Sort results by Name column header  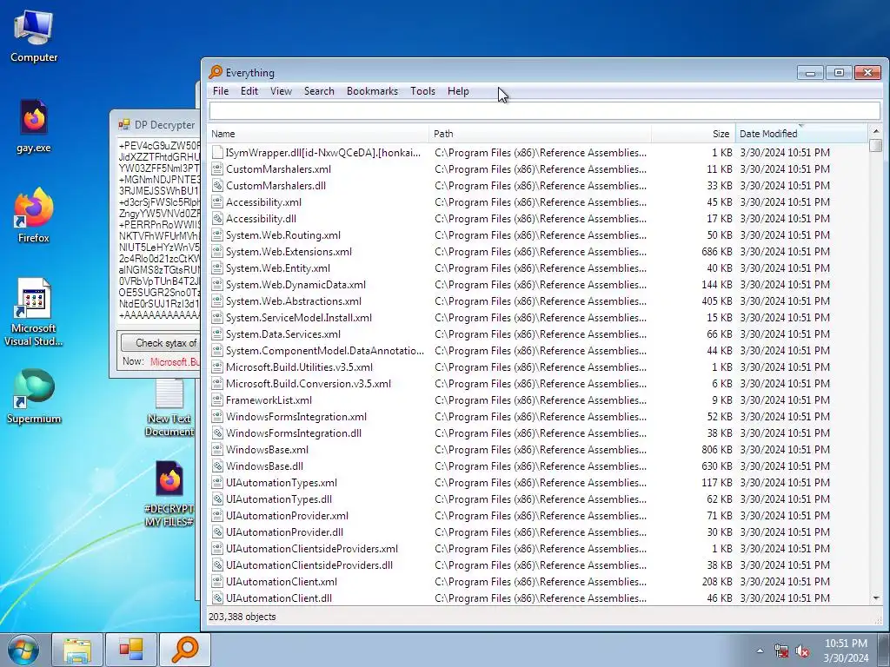coord(318,134)
